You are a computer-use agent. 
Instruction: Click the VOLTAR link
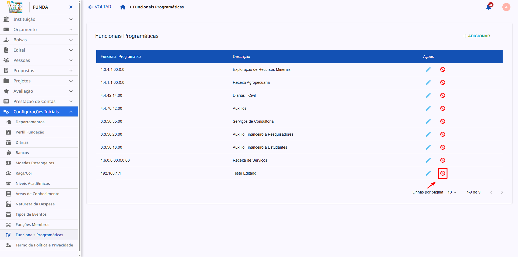[x=99, y=7]
